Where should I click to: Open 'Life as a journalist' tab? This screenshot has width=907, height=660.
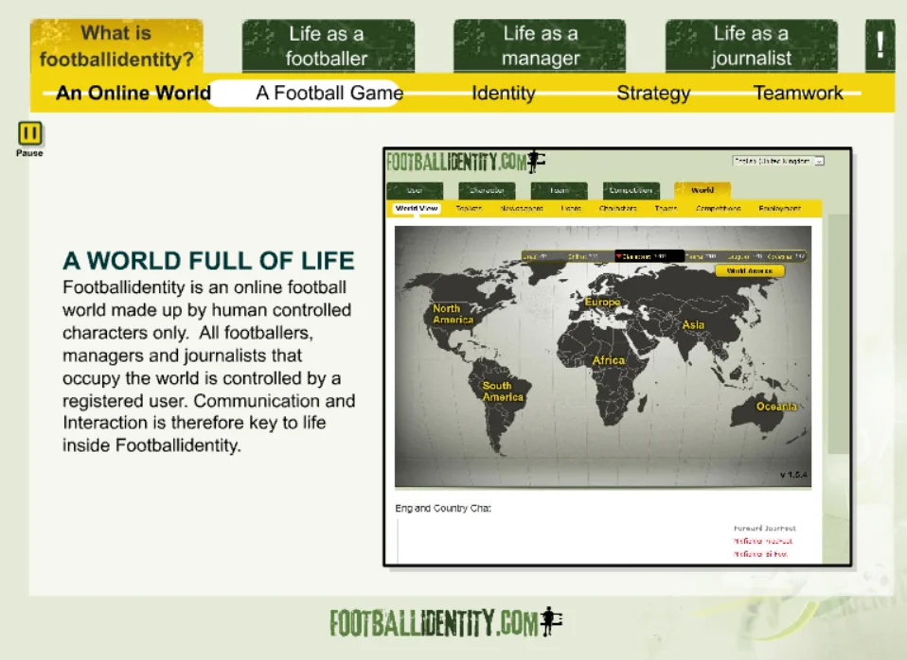coord(751,46)
